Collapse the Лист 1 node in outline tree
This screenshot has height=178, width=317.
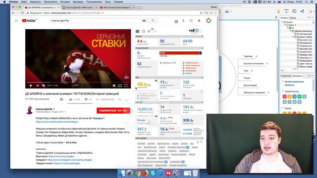coord(285,25)
